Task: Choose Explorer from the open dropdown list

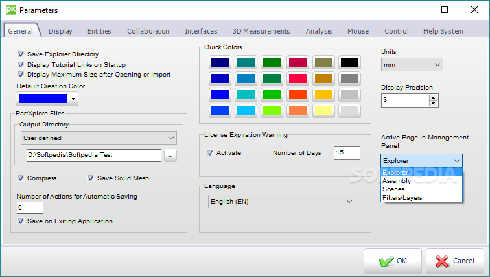Action: (421, 173)
